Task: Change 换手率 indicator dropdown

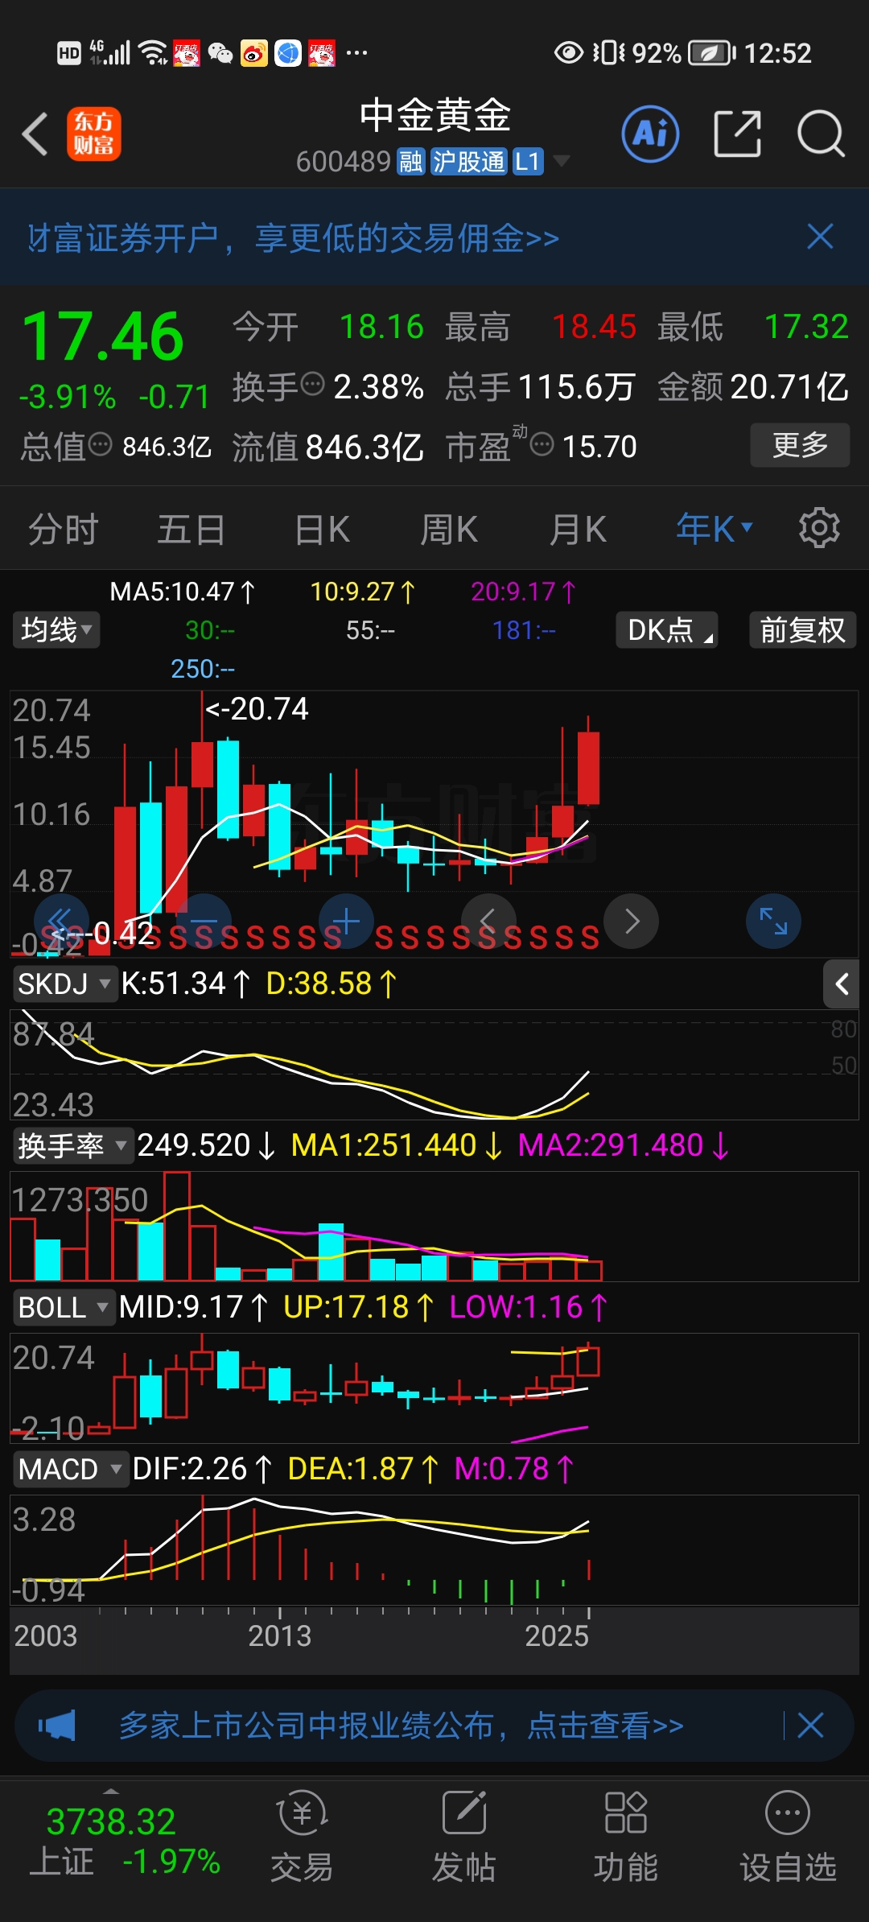Action: [x=72, y=1145]
